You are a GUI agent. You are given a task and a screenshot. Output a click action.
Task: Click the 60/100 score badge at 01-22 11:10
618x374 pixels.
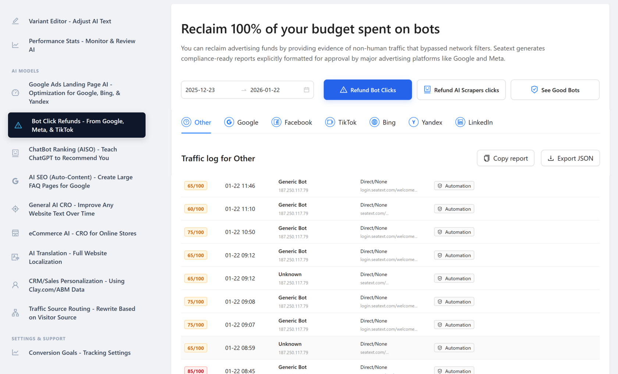tap(196, 209)
